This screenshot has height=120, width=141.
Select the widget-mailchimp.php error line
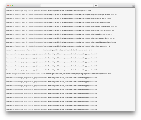tap(60, 30)
